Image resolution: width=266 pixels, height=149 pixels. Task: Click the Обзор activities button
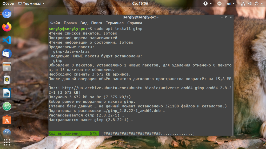(8, 4)
